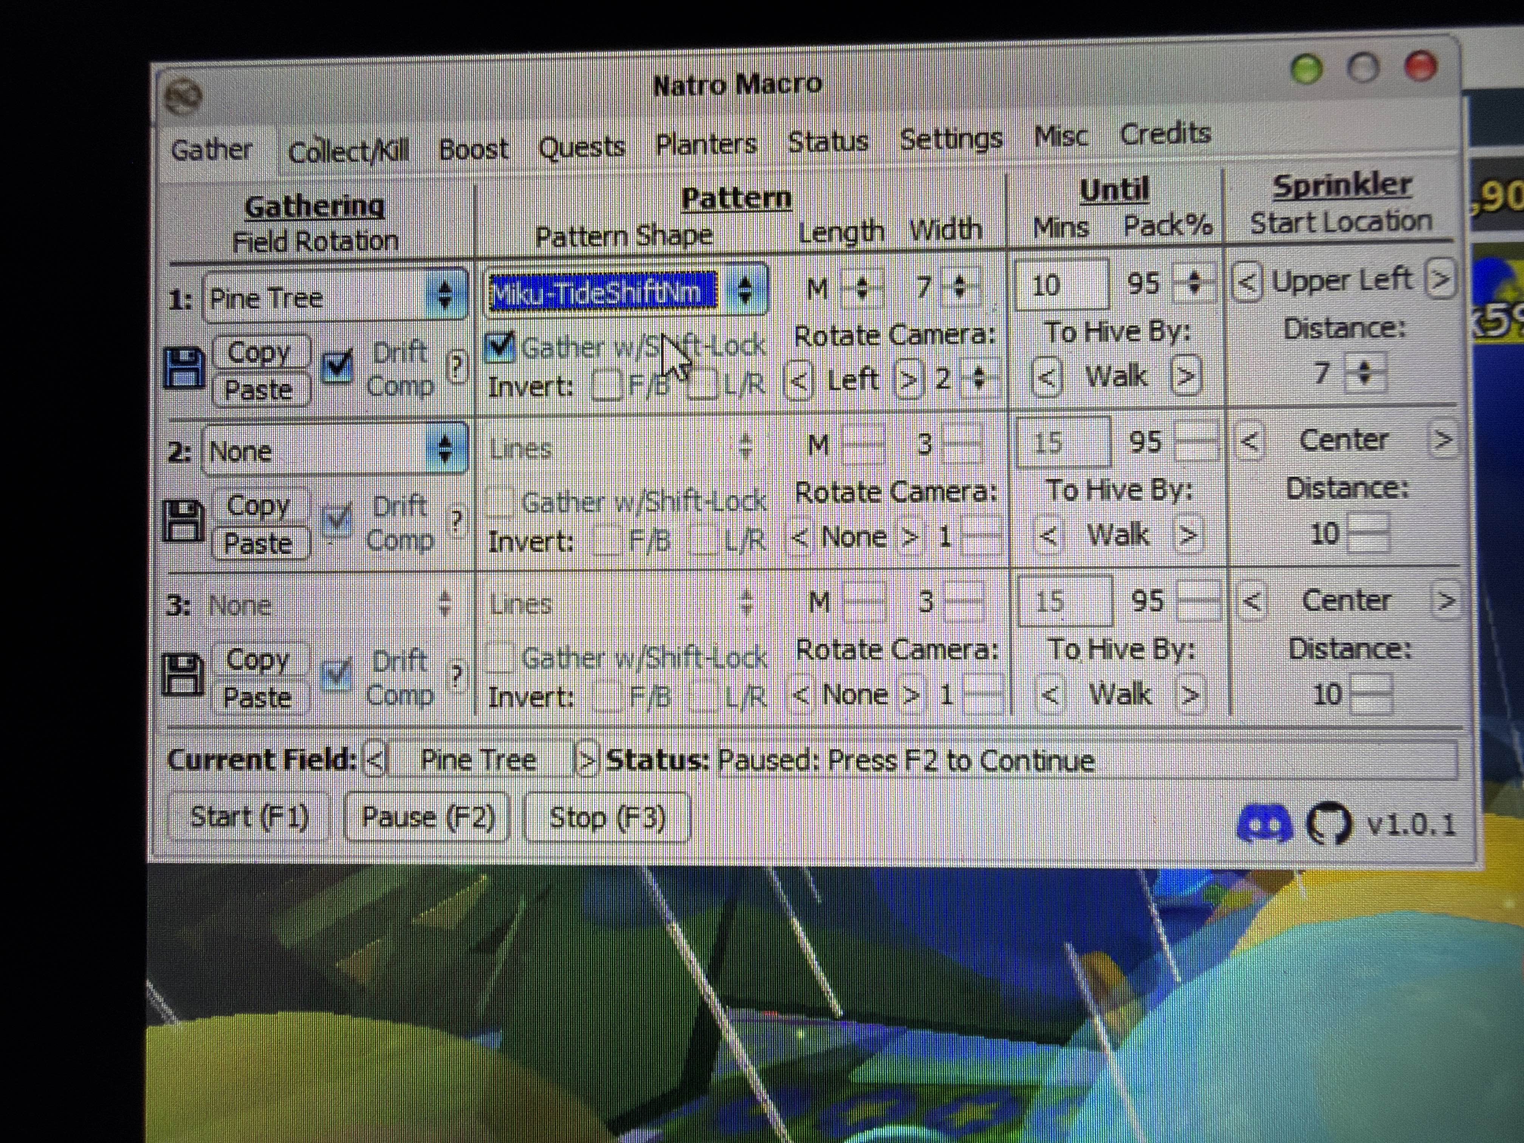Click the Discord icon at bottom right
Viewport: 1524px width, 1143px height.
(1264, 823)
